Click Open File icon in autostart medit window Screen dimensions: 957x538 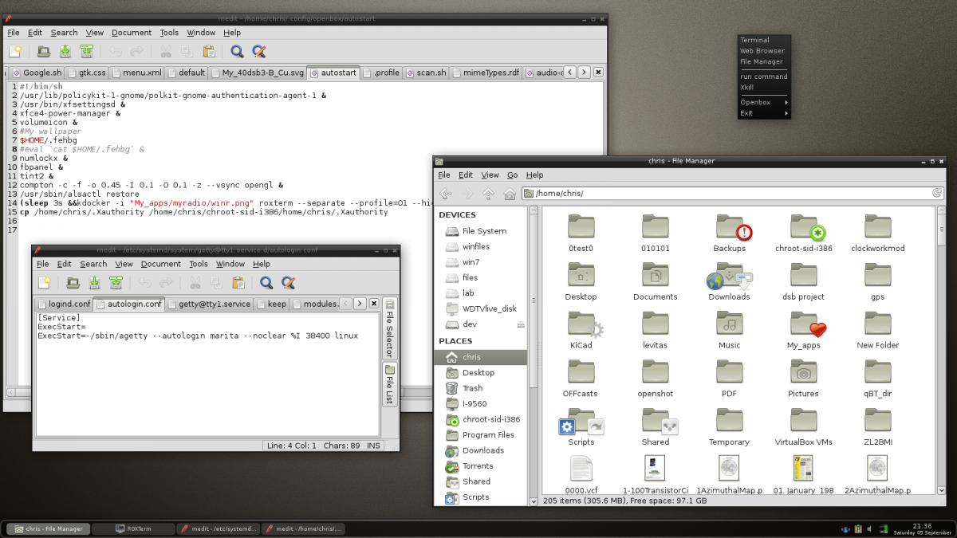tap(45, 52)
